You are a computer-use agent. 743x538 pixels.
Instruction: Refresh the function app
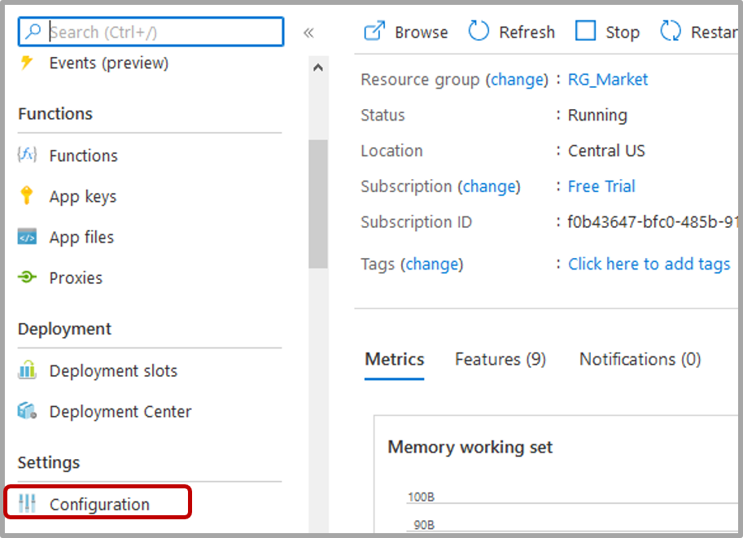(x=512, y=32)
